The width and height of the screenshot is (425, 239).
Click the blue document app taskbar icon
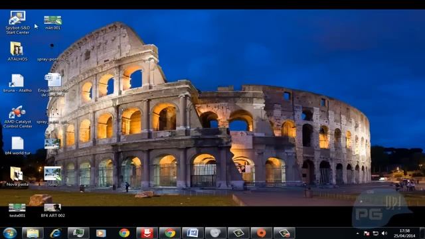pyautogui.click(x=193, y=233)
